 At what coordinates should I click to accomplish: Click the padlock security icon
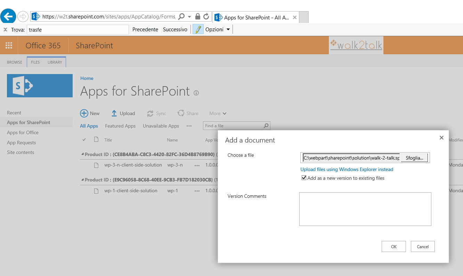[x=198, y=16]
